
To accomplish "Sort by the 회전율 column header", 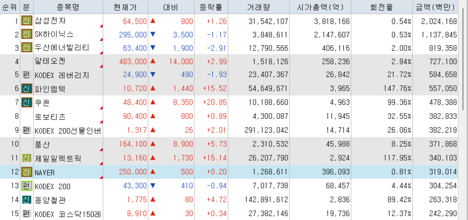I will click(x=382, y=7).
